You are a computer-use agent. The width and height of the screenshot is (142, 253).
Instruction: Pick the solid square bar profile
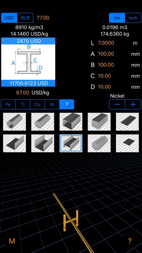click(x=99, y=121)
